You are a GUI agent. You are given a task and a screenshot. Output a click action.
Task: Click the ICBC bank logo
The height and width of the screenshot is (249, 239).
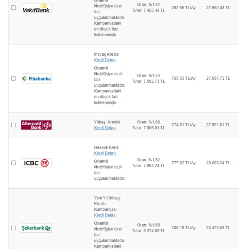[36, 163]
